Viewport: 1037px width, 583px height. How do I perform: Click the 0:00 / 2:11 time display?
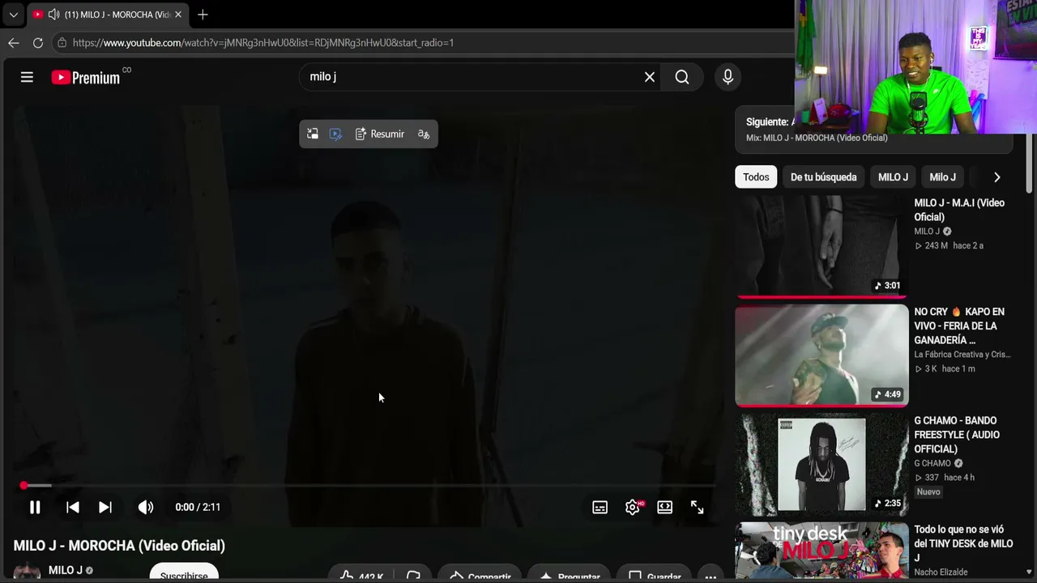coord(198,507)
